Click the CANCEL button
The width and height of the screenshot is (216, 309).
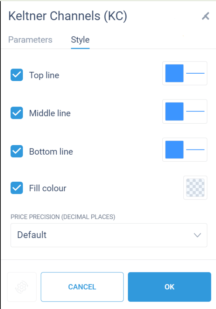click(82, 287)
